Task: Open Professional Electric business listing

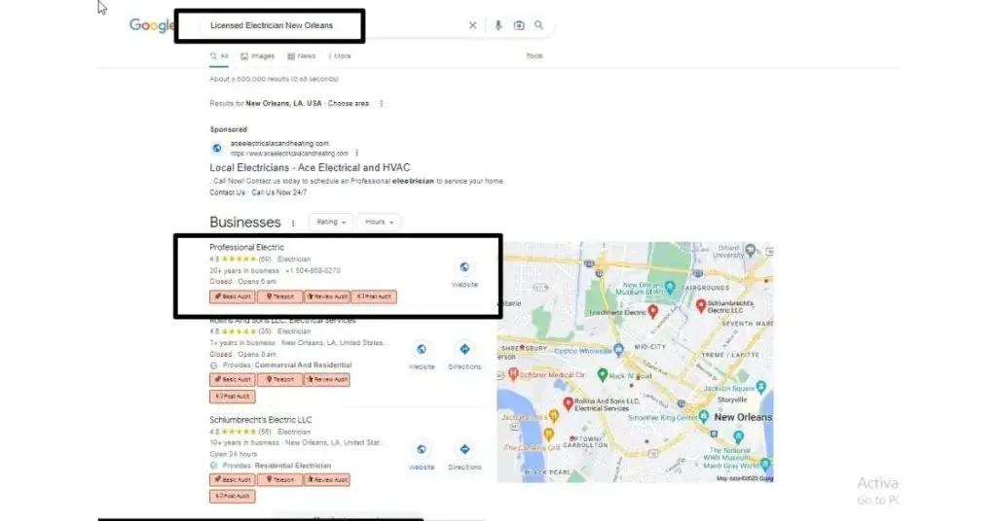Action: point(246,248)
